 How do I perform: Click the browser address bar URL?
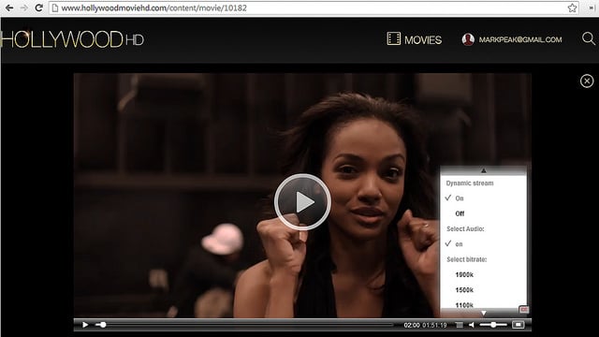click(x=153, y=8)
